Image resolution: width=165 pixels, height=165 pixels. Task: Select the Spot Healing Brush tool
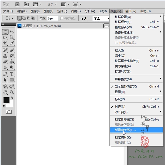point(5,50)
